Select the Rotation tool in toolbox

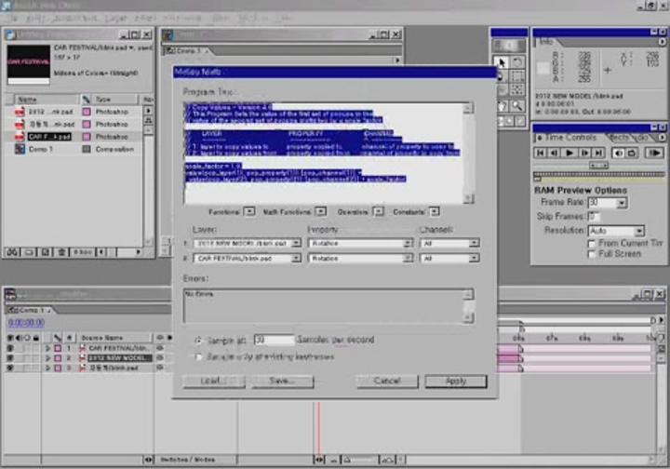(517, 62)
